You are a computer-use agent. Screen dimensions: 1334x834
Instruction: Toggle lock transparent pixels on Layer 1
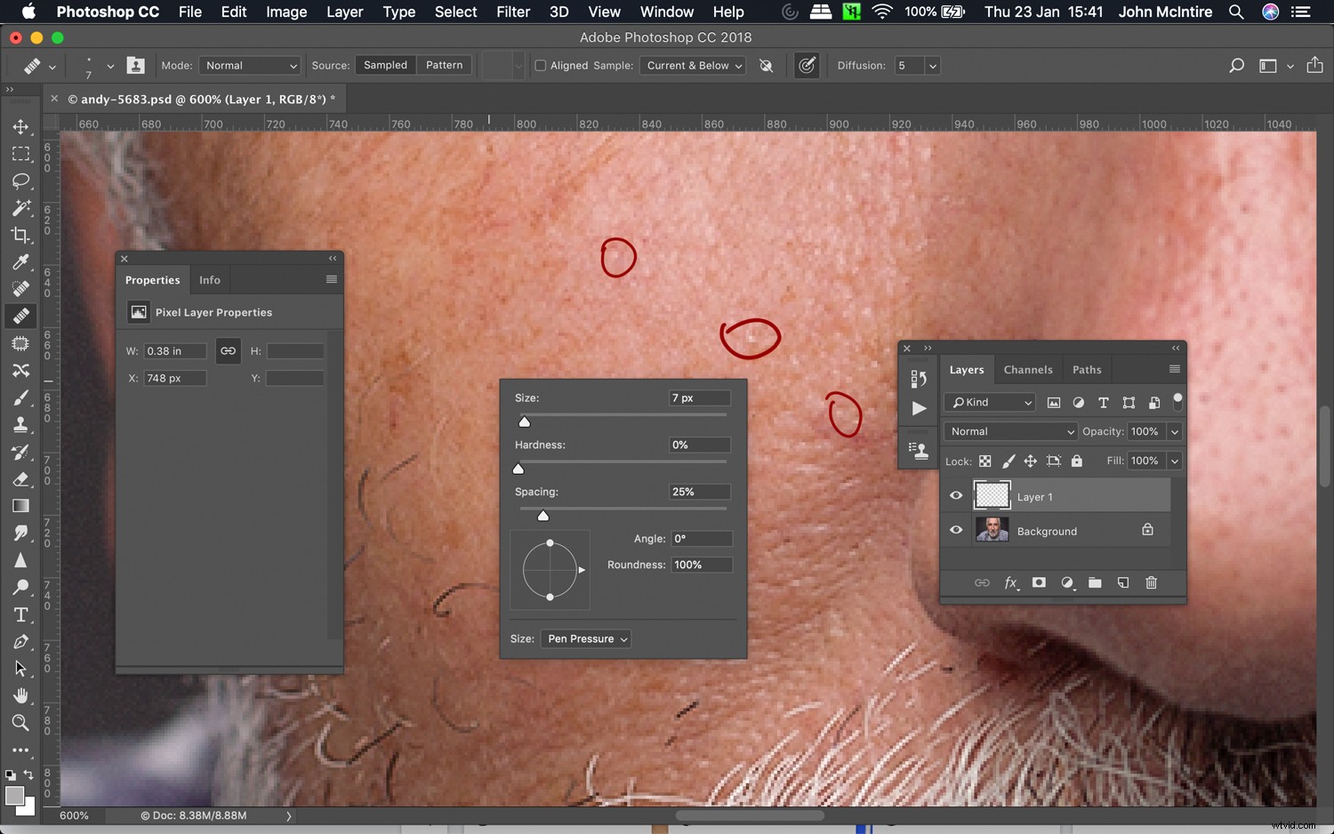tap(984, 461)
